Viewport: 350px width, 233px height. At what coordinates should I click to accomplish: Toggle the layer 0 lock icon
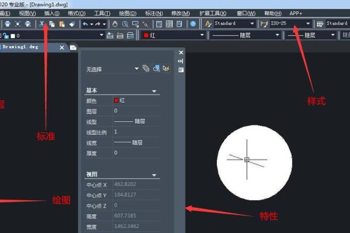coord(6,36)
